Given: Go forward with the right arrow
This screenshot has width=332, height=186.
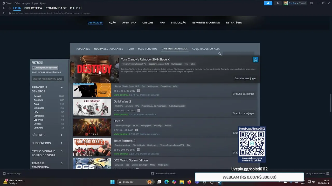Looking at the screenshot, I should [9, 8].
